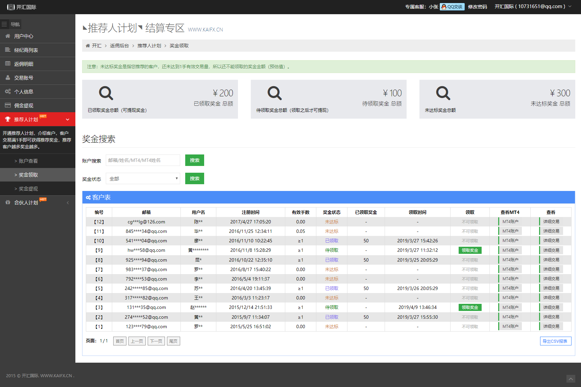Click email 274*****52@qq.com cell
581x387 pixels.
pos(146,317)
